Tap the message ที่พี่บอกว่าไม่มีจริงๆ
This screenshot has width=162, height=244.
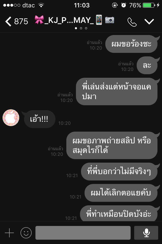click(x=119, y=172)
